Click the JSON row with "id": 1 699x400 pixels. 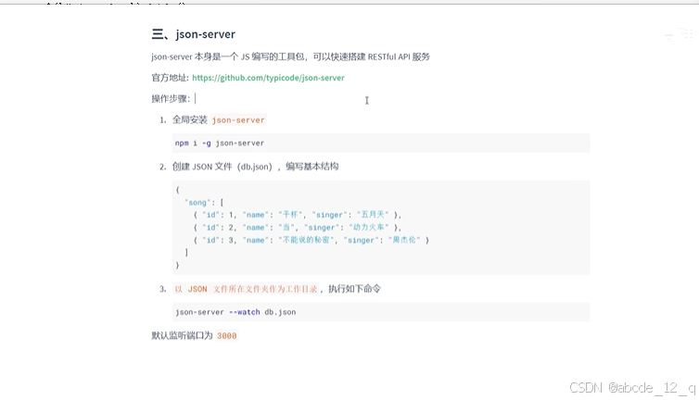tap(298, 215)
